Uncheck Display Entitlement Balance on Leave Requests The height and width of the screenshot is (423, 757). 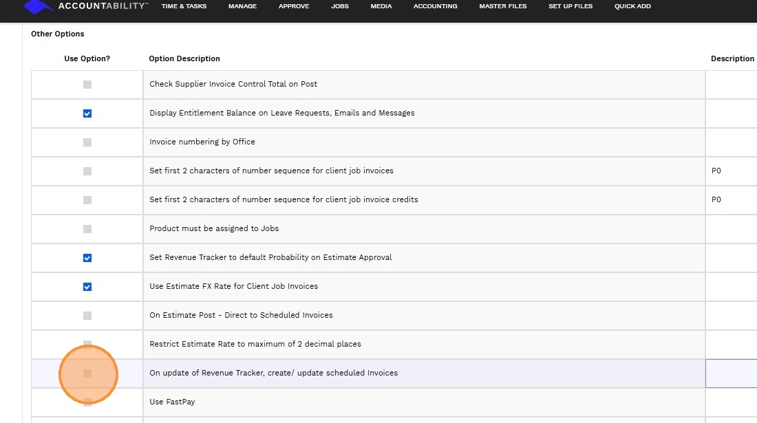point(87,113)
